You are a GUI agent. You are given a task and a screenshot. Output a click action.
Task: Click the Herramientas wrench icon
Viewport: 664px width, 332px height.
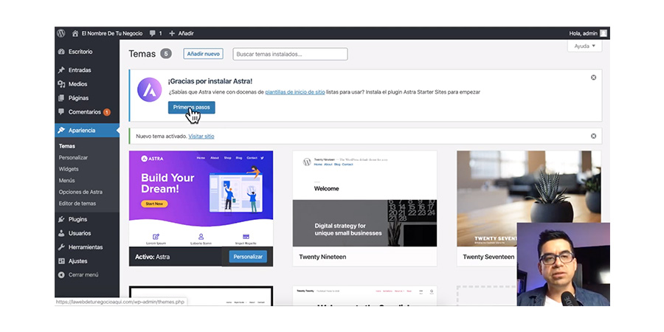[61, 247]
